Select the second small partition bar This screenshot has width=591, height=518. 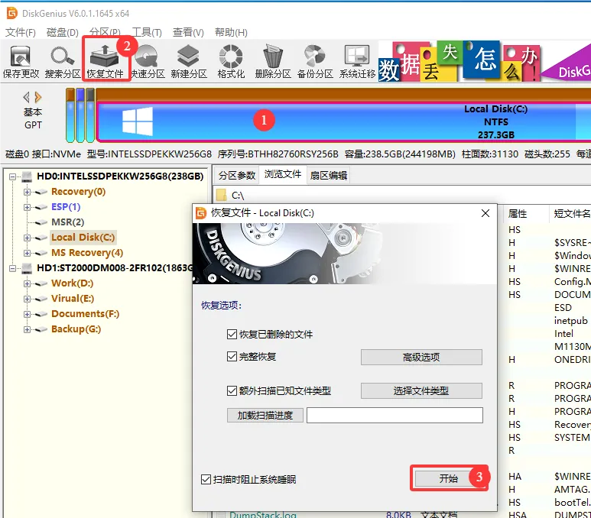point(80,115)
